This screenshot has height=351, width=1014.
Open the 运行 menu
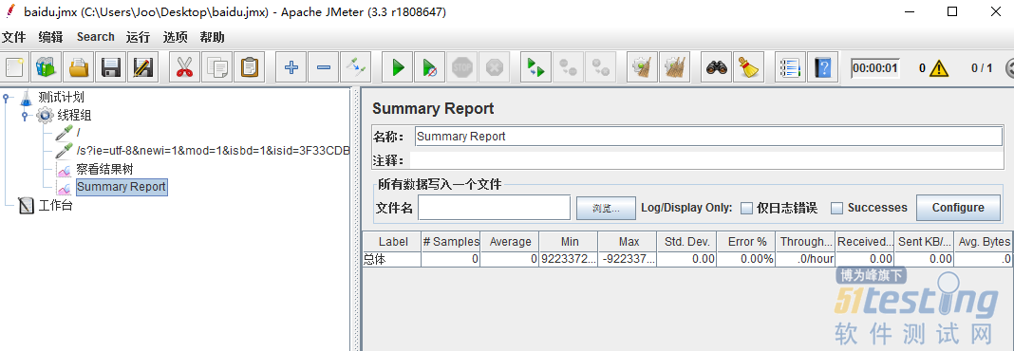click(138, 38)
